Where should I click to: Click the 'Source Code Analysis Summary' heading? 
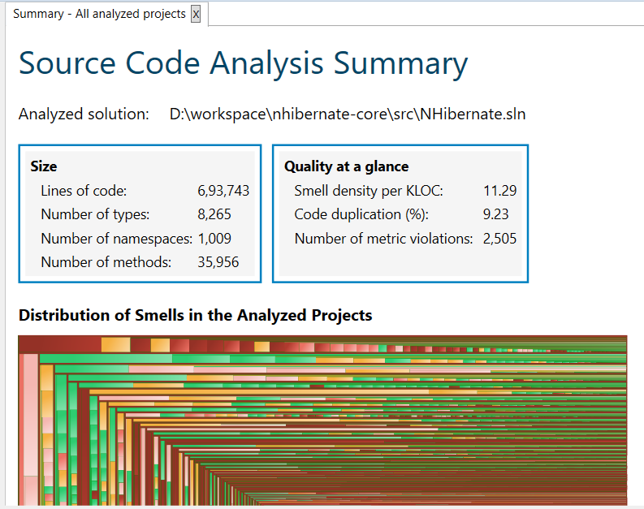pyautogui.click(x=243, y=64)
